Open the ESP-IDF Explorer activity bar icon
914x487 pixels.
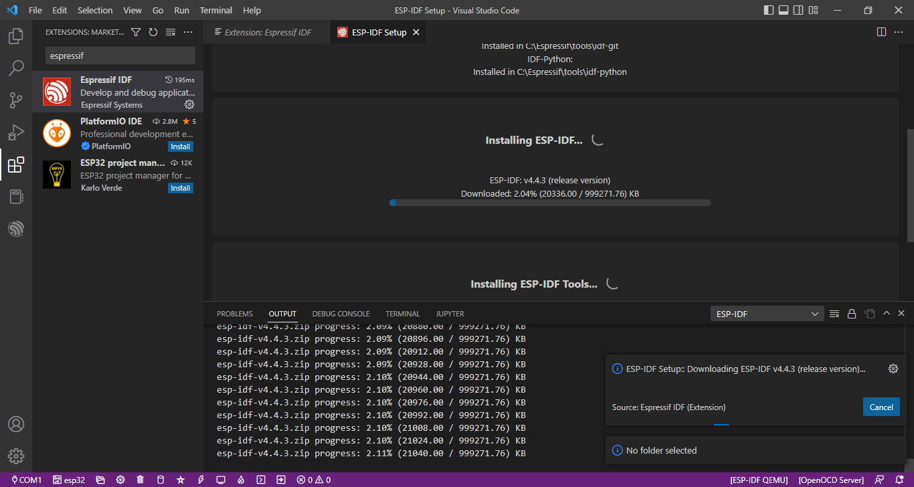[x=16, y=229]
